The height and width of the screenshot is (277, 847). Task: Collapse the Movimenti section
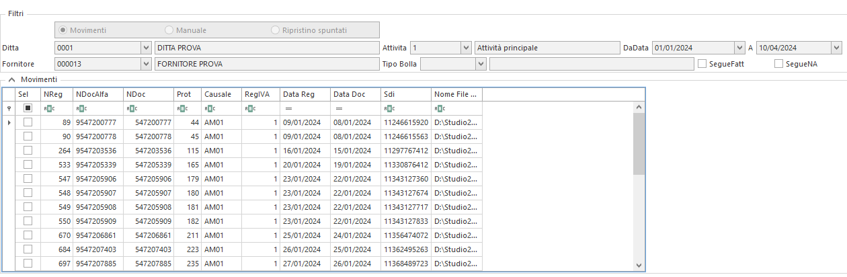(x=11, y=79)
